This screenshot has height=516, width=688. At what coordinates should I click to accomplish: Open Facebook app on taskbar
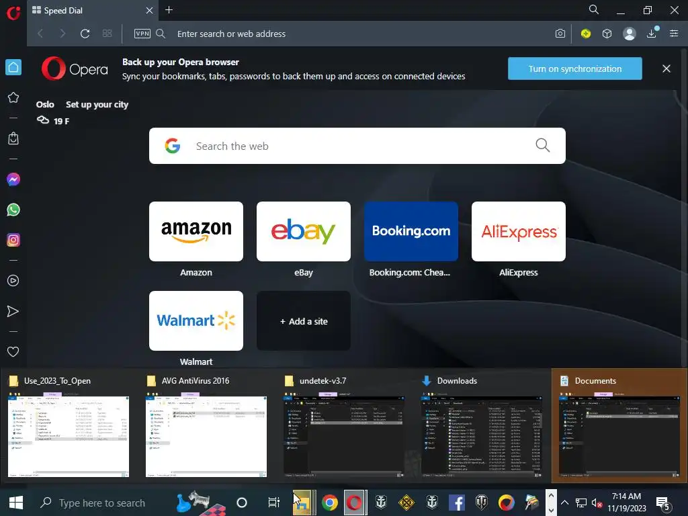pyautogui.click(x=456, y=503)
